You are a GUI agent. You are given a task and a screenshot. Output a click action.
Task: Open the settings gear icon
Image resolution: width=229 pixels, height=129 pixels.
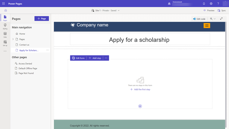[x=211, y=4]
